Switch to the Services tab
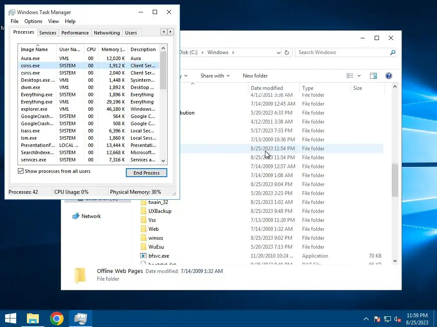Viewport: 437px width, 327px height. (48, 33)
